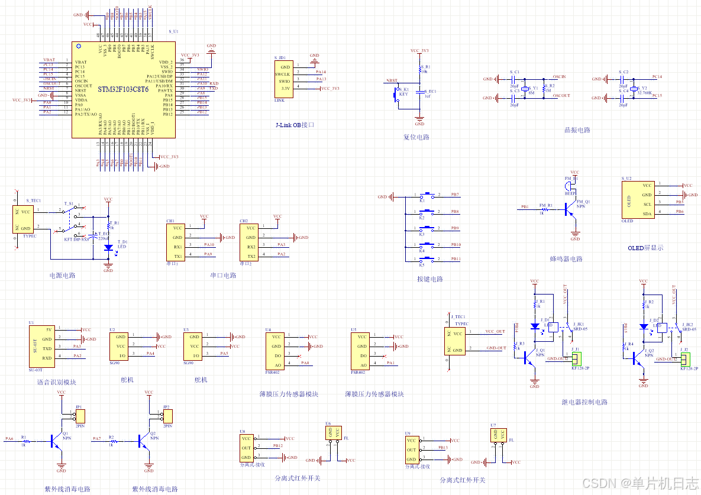
Task: Select the S_EC1 1uF reset capacitor
Action: pos(420,92)
